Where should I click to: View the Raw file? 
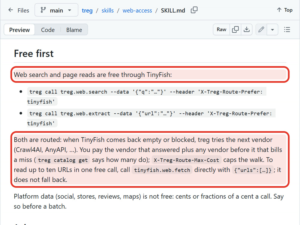221,29
